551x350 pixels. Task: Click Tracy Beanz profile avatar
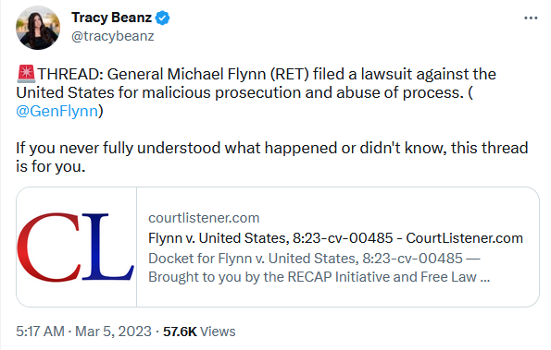[x=38, y=28]
